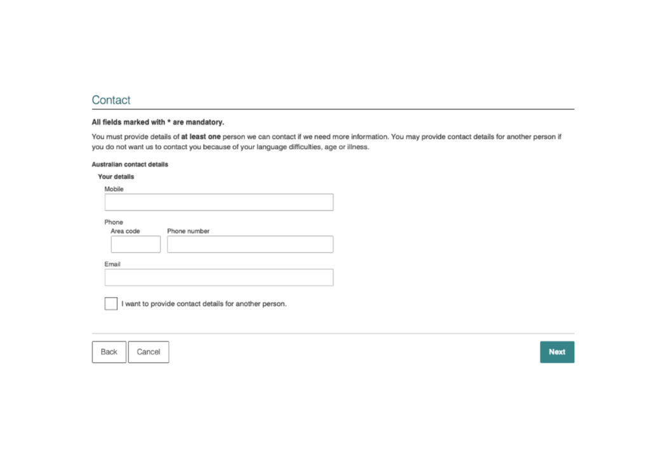This screenshot has height=464, width=650.
Task: Click the 'Your details' subheading
Action: [116, 176]
